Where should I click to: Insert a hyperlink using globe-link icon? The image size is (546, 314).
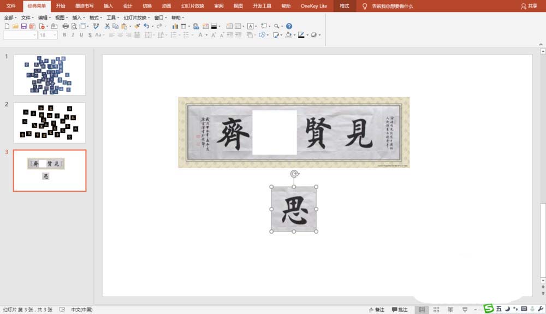196,26
